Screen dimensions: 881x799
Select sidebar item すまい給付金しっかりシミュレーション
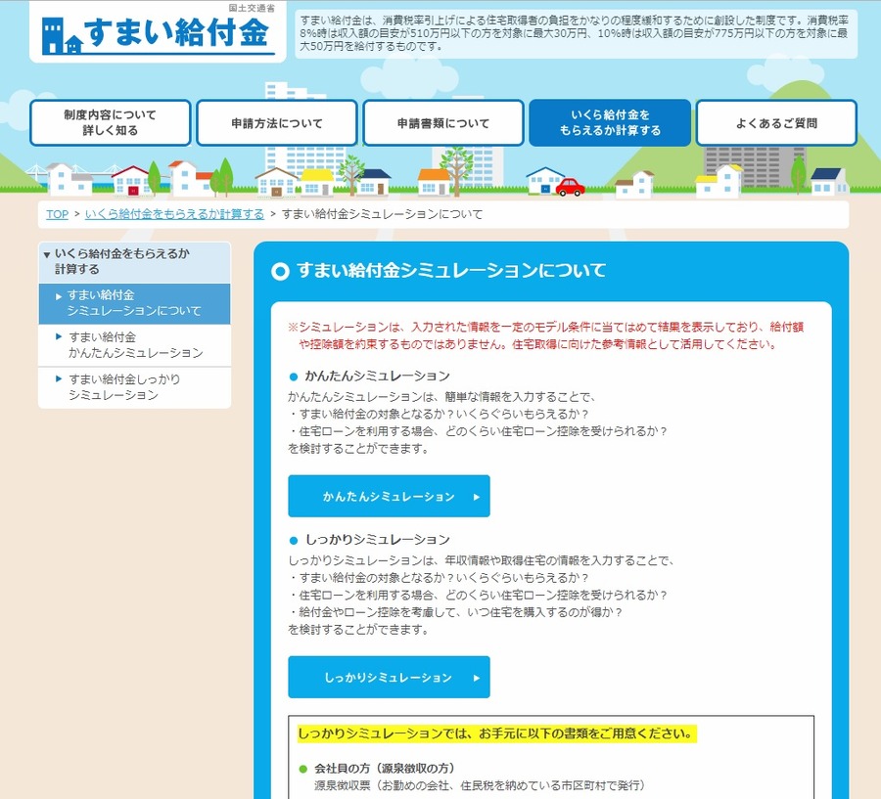coord(134,387)
